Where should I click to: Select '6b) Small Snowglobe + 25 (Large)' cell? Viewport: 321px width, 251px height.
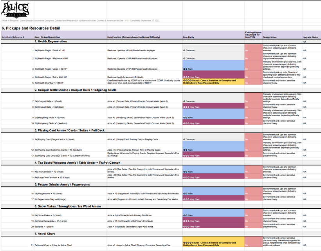(70, 220)
